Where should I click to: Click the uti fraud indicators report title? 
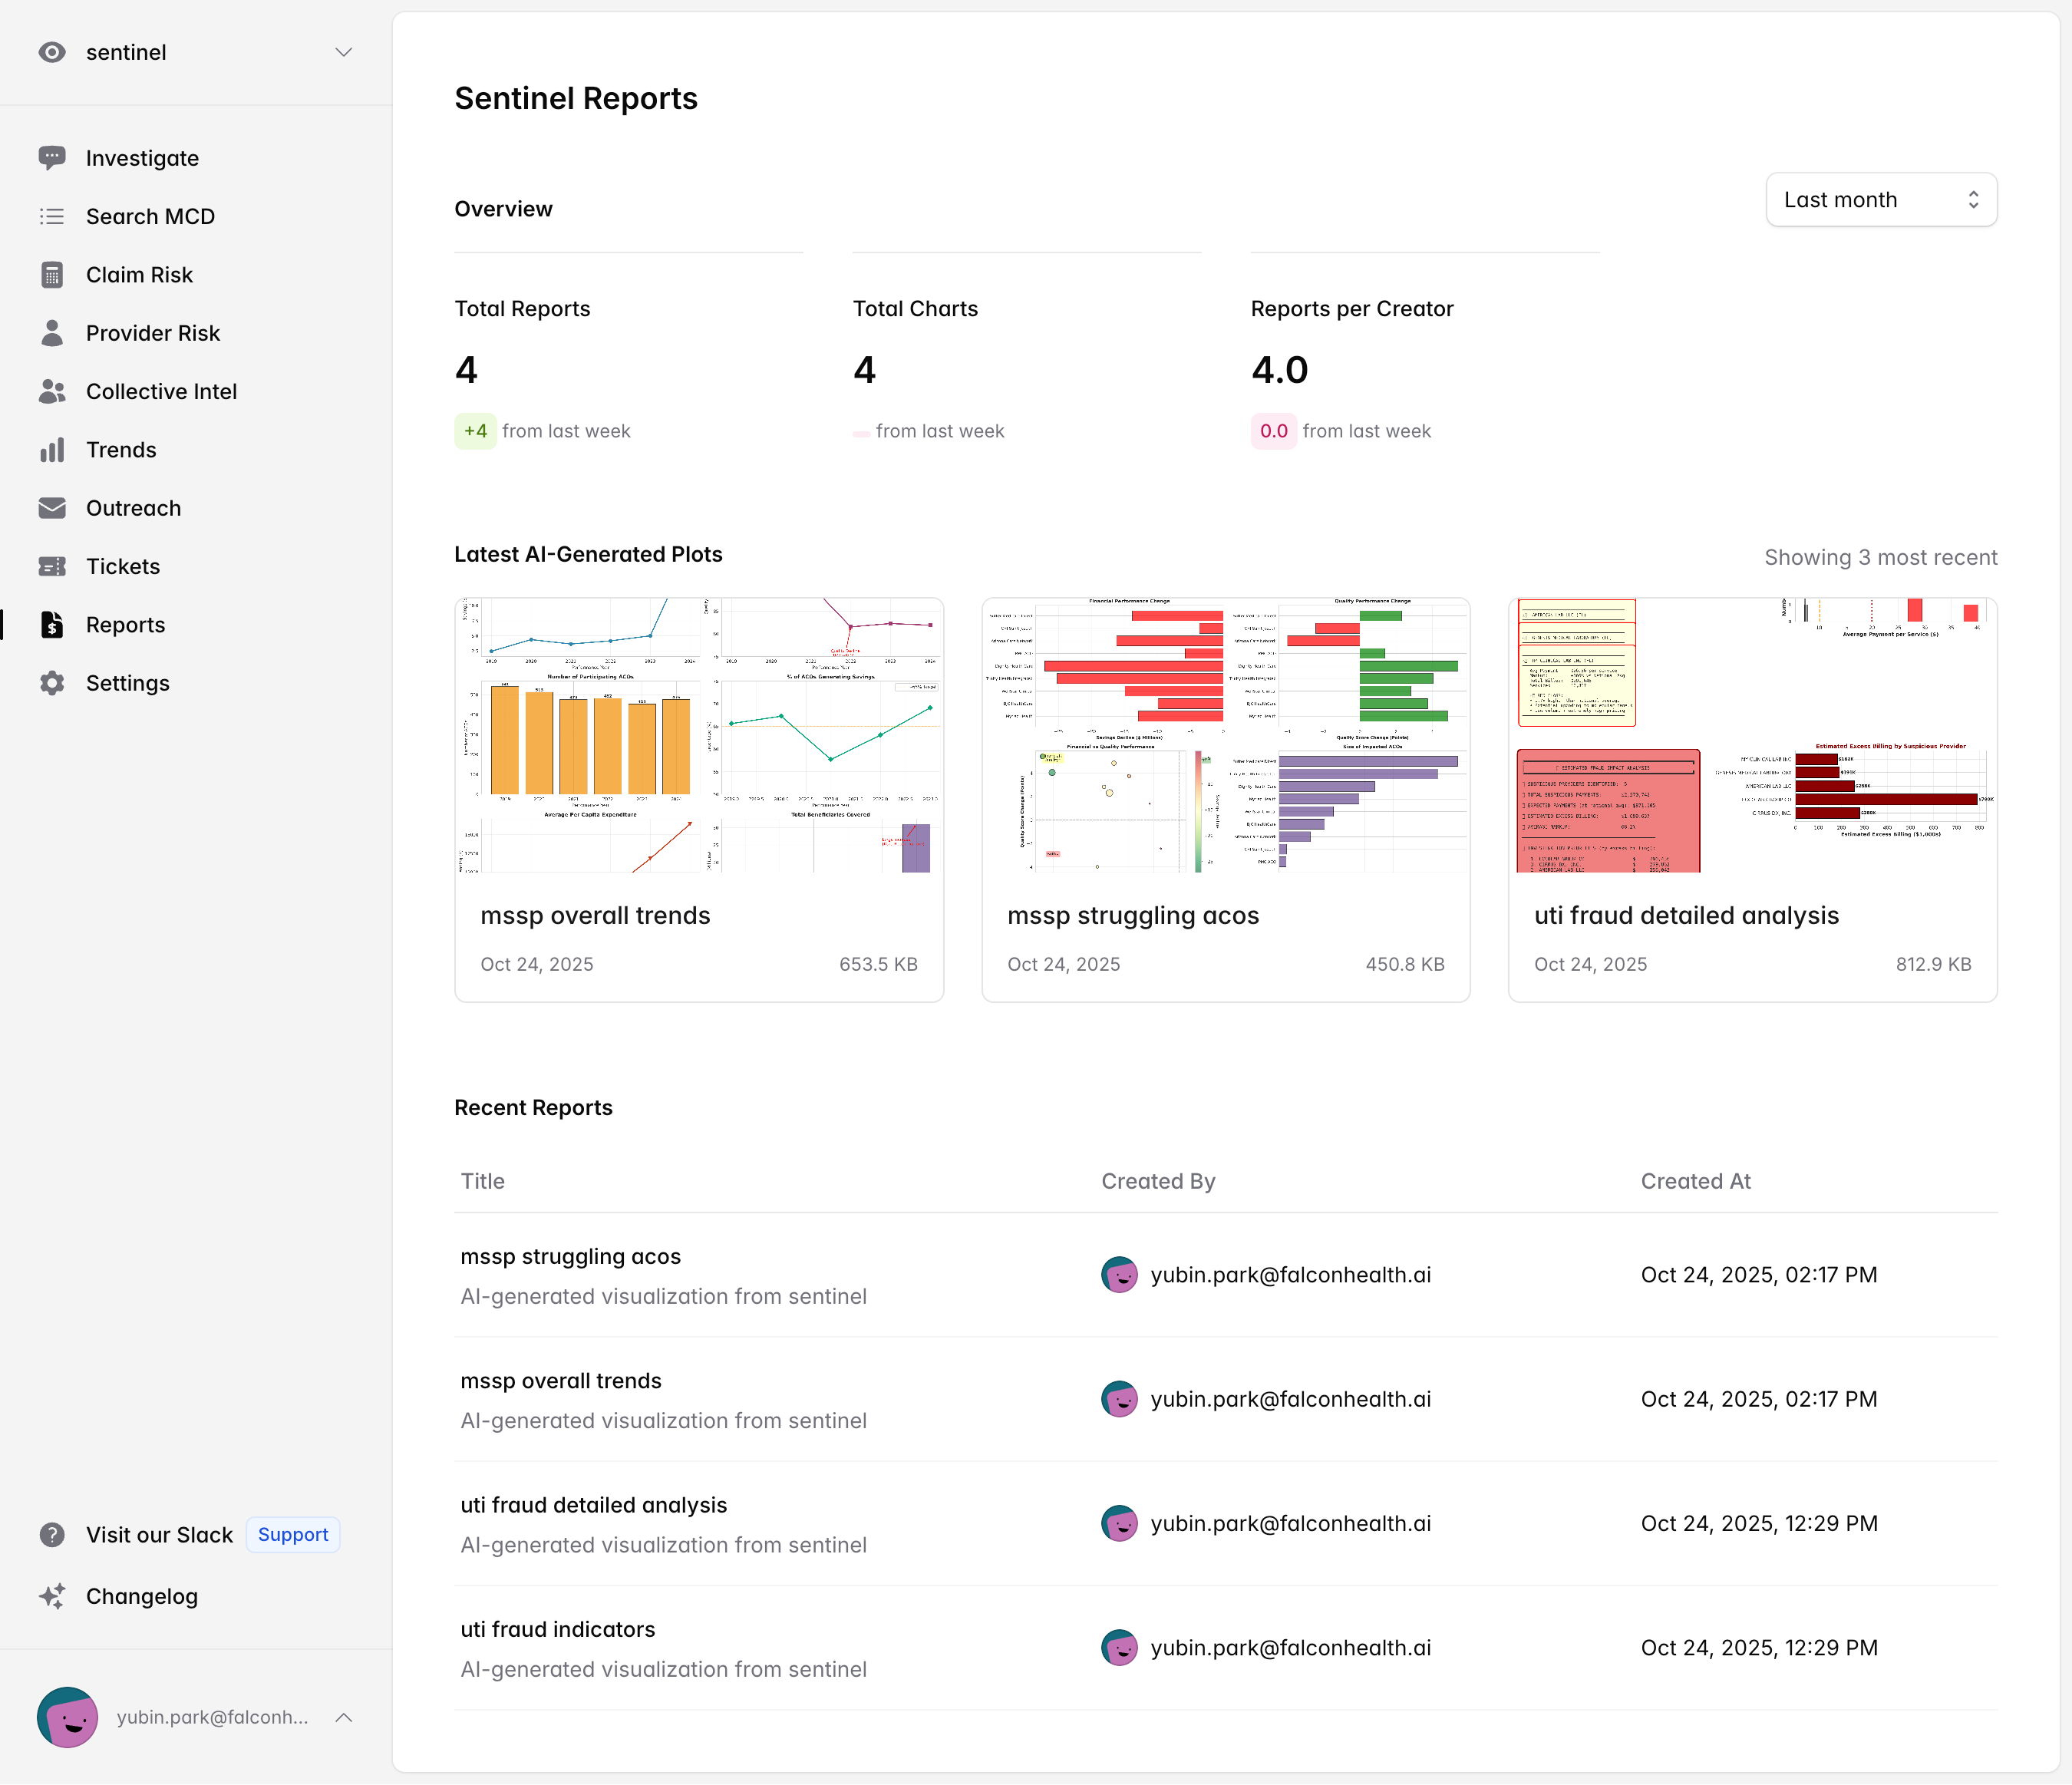[557, 1630]
